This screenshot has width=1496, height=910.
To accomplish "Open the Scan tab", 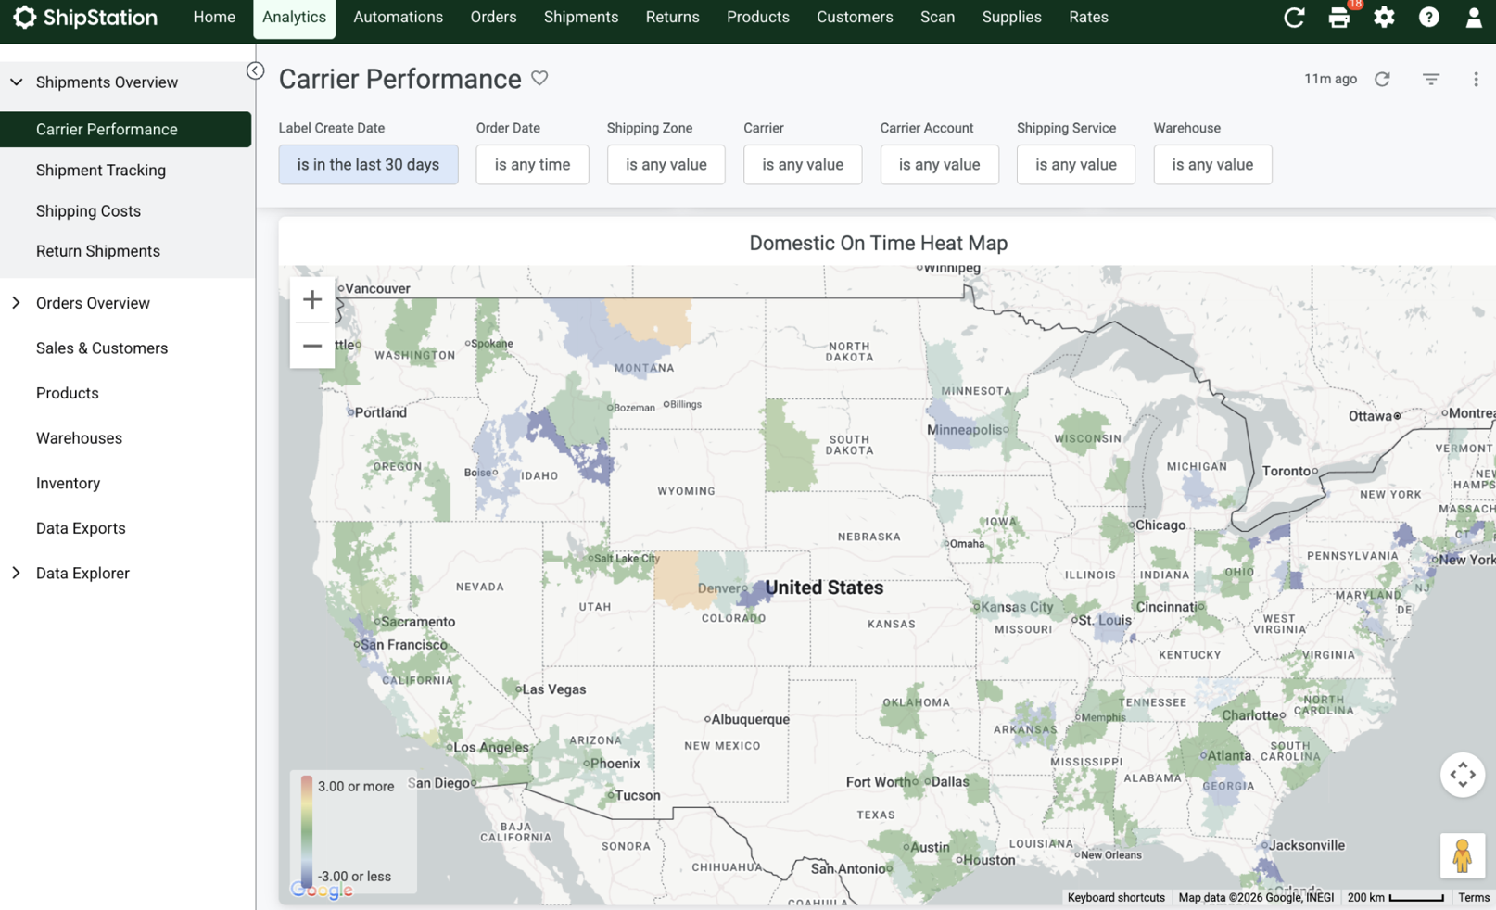I will [937, 18].
